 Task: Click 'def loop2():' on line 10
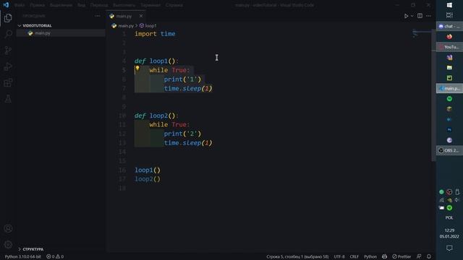pos(156,116)
